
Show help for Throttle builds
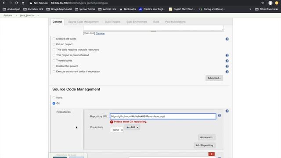pos(227,61)
